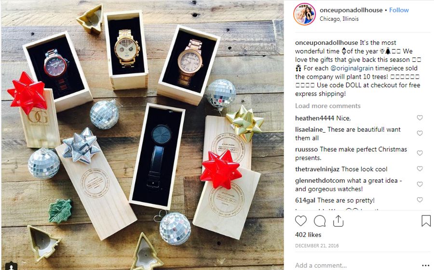434x270 pixels.
Task: Open the watches post photo
Action: point(142,135)
